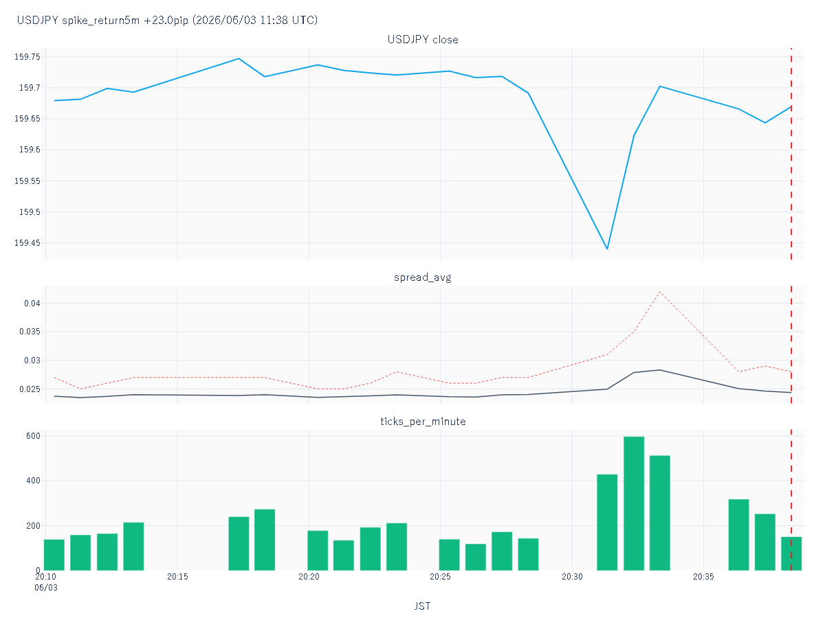Click the 0.035 spread axis label
The width and height of the screenshot is (825, 618).
pos(30,332)
